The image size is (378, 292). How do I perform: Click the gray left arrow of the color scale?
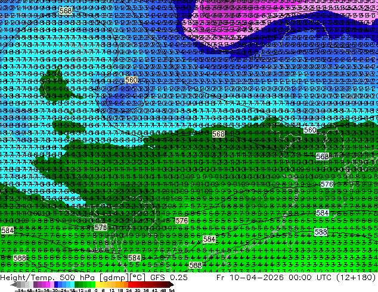tap(13, 284)
